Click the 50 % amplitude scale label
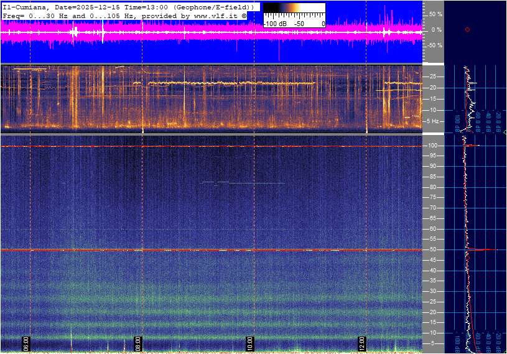Screen dimensions: 507x354 click(x=435, y=14)
